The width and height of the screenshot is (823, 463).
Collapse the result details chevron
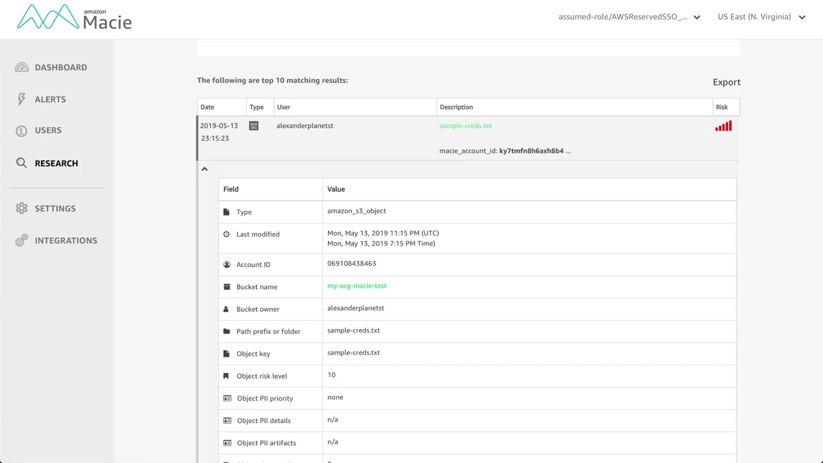click(x=204, y=169)
